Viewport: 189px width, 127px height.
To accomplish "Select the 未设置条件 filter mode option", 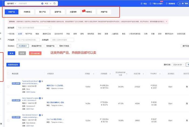I will (23, 46).
